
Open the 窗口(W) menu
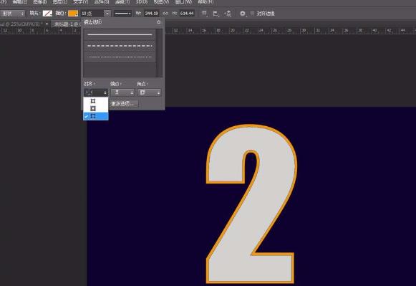(x=183, y=2)
